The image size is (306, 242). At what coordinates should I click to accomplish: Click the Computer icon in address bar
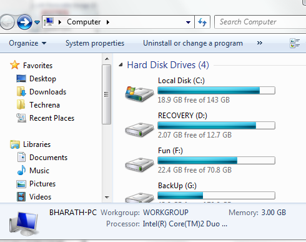pyautogui.click(x=49, y=22)
